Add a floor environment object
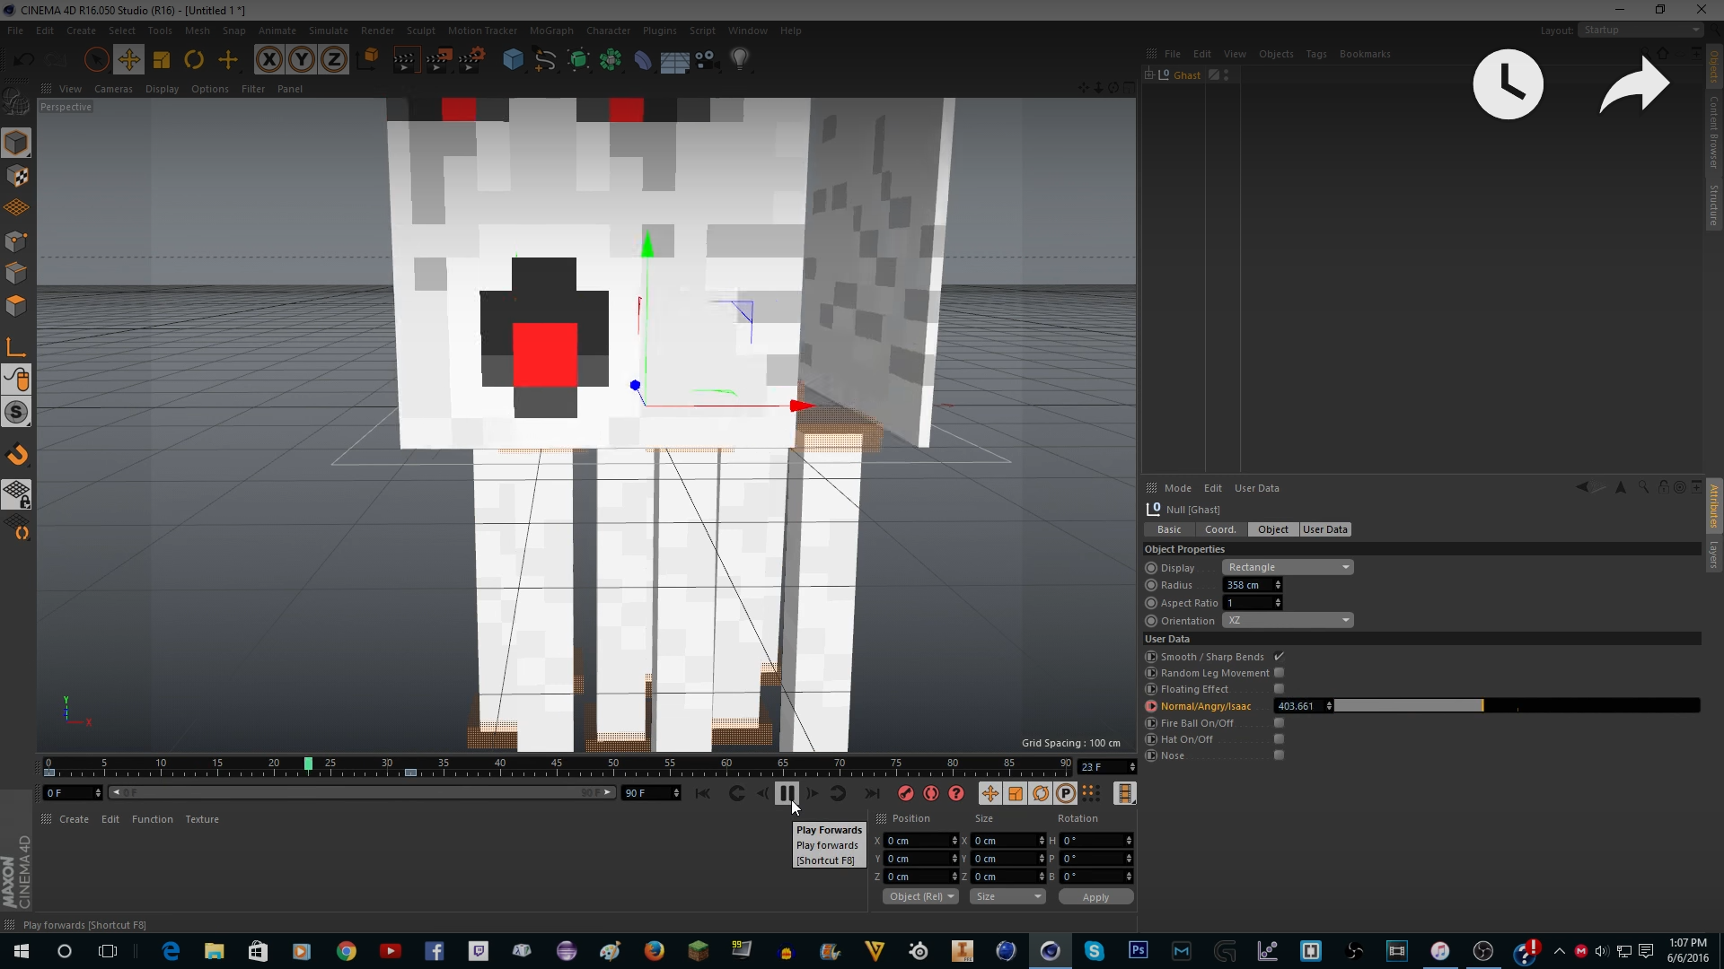Image resolution: width=1724 pixels, height=969 pixels. tap(674, 60)
